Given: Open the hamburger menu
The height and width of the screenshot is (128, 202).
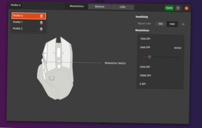Looking at the screenshot, I should pos(178,8).
